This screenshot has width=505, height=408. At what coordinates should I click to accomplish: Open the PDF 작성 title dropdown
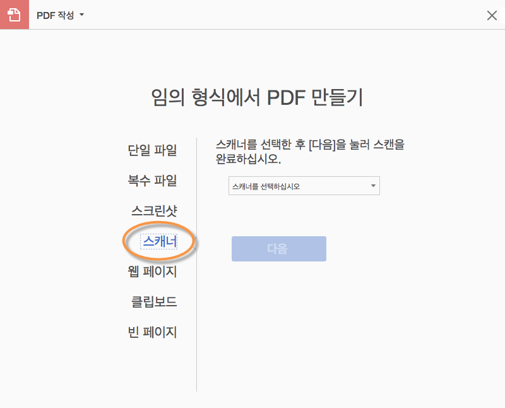[56, 15]
